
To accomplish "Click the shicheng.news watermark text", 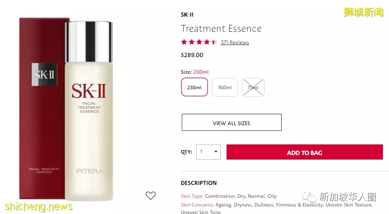I will (x=38, y=206).
